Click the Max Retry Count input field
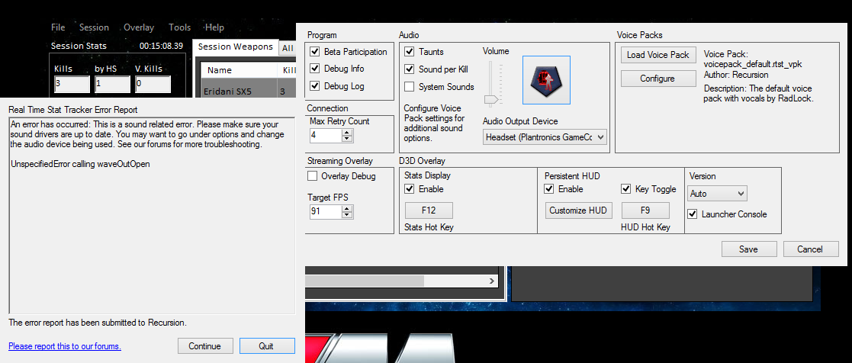The image size is (852, 363). 326,135
